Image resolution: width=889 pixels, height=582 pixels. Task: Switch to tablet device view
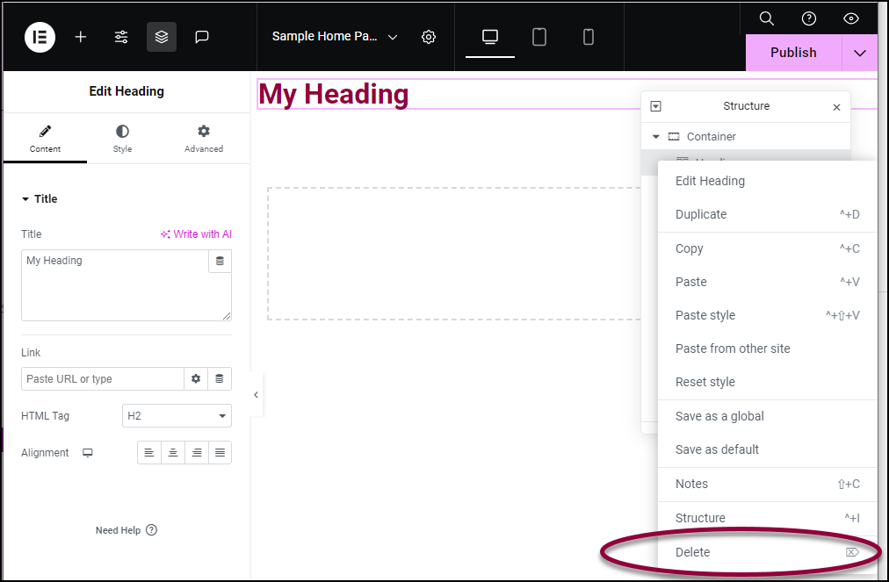539,38
